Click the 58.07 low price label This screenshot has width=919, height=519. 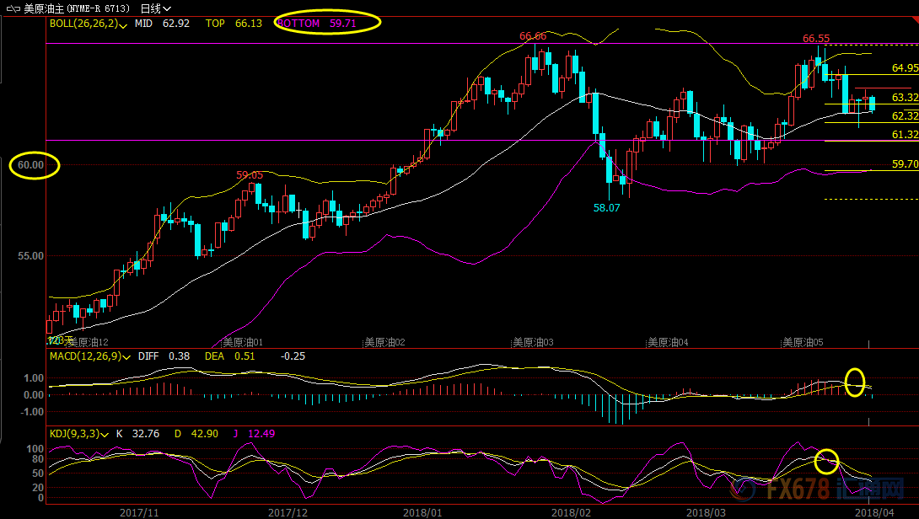[606, 207]
